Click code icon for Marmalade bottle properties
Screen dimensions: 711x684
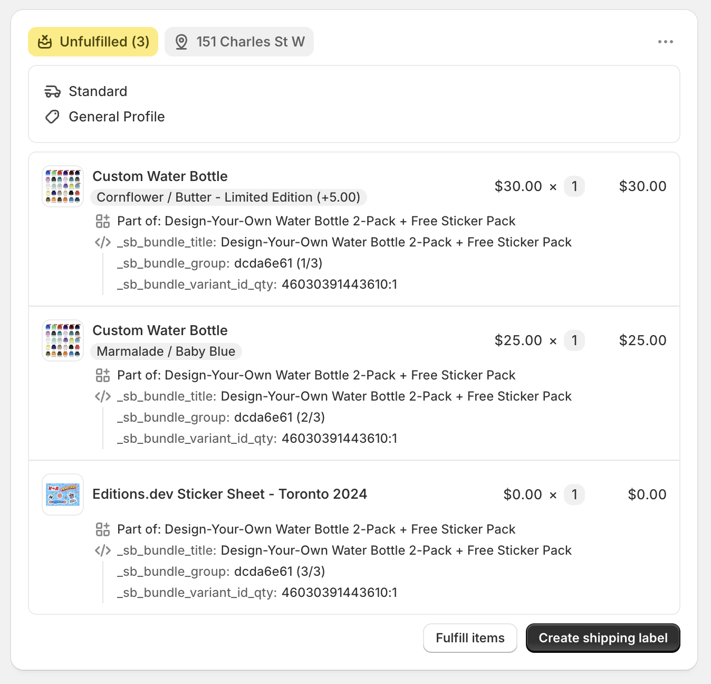coord(103,396)
